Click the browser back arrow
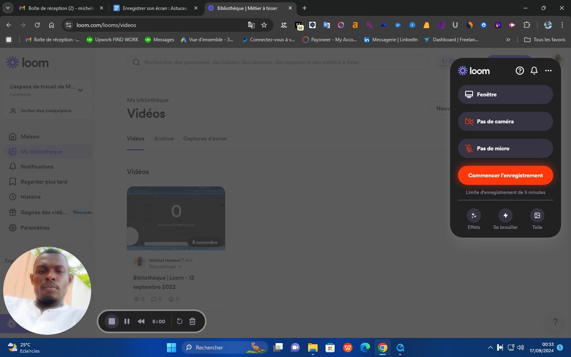The image size is (571, 357). tap(9, 25)
